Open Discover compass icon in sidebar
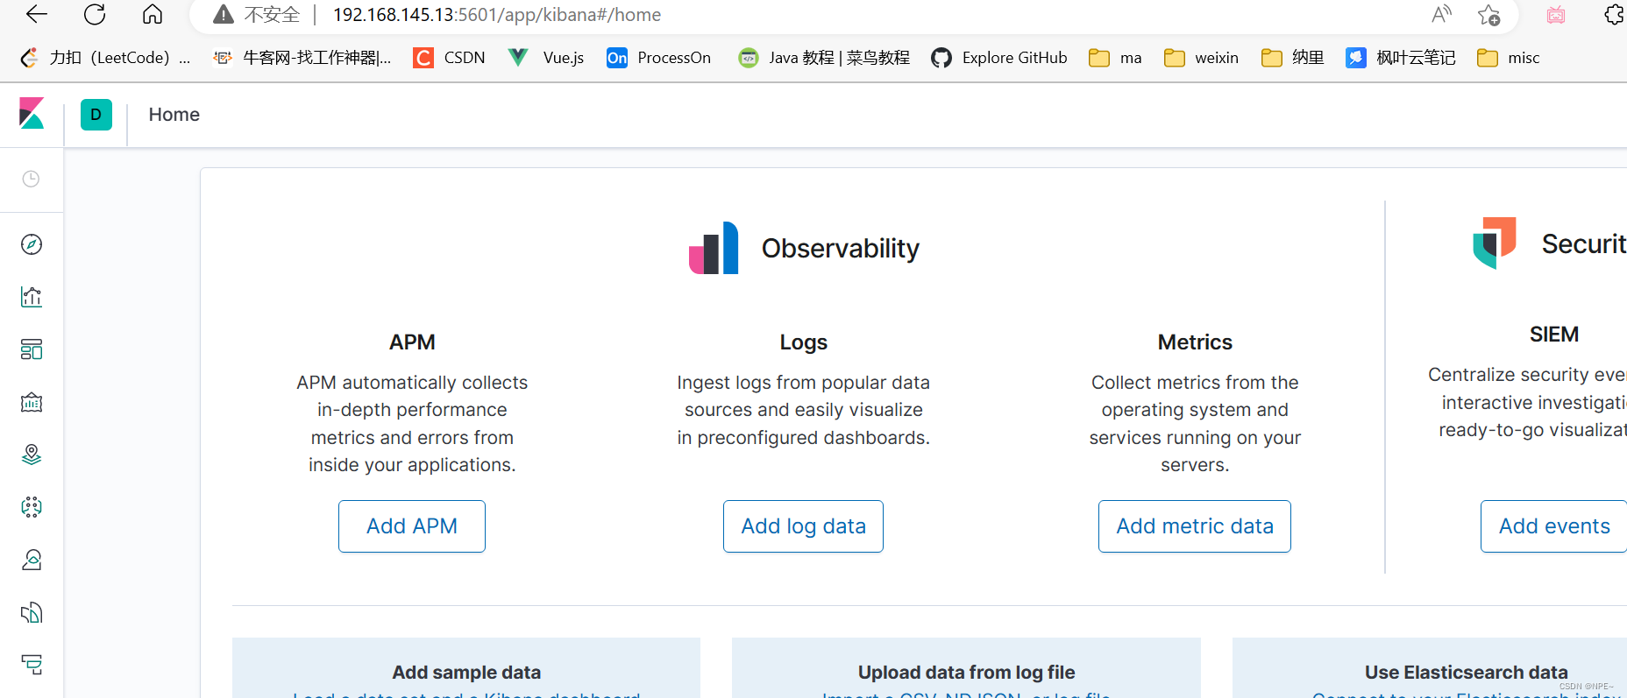1627x698 pixels. pos(32,244)
